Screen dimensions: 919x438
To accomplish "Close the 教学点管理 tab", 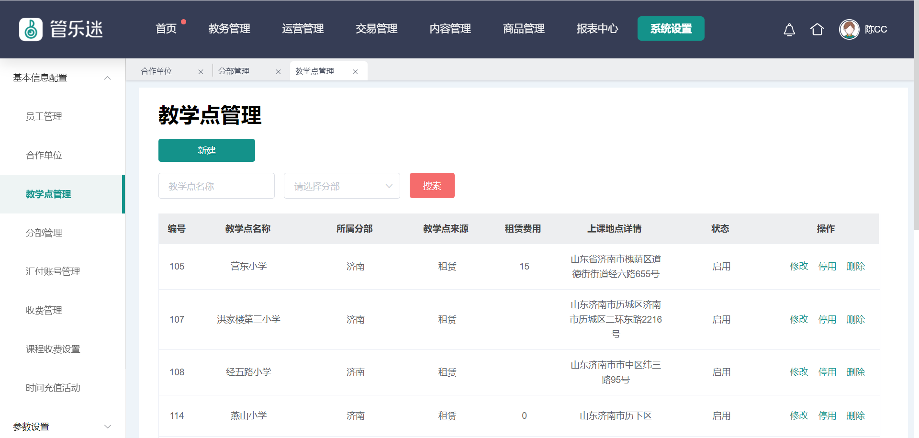I will 355,72.
